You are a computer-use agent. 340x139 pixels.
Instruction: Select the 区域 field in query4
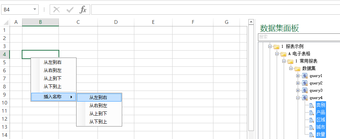[321, 120]
